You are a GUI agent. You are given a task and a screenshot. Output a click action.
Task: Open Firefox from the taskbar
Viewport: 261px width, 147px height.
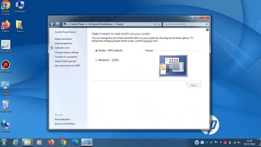pos(51,143)
